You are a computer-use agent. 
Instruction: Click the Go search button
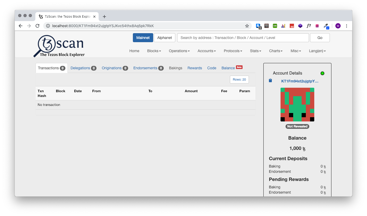click(320, 38)
